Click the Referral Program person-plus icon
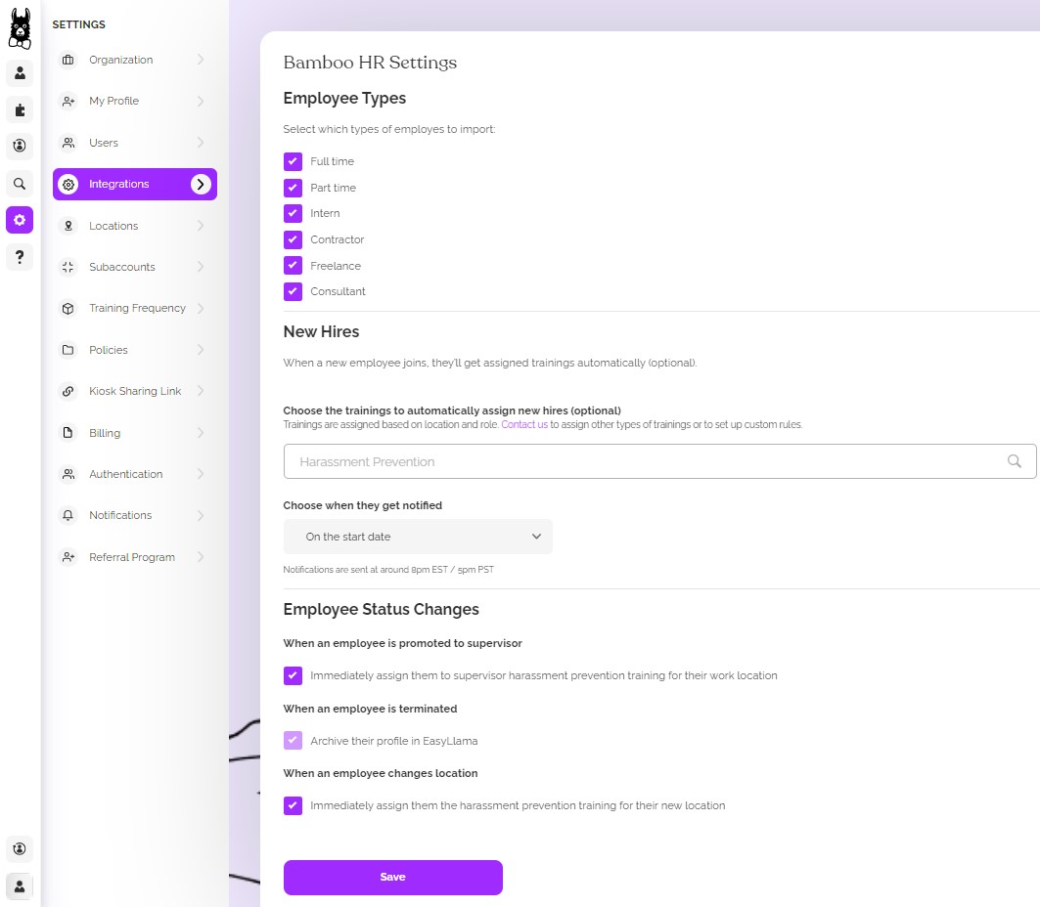Viewport: 1040px width, 907px height. tap(68, 557)
